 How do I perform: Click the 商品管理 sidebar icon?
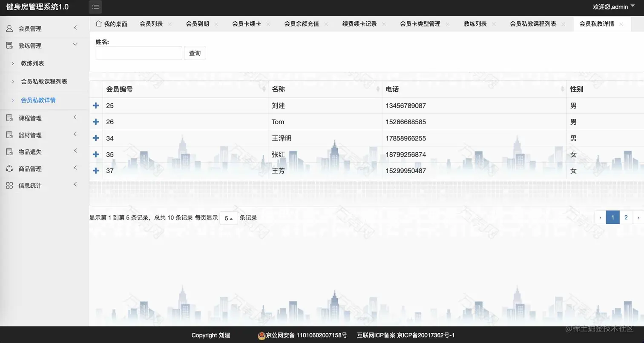pyautogui.click(x=9, y=169)
